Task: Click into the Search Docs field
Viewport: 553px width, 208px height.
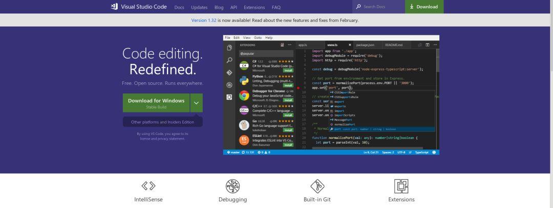Action: click(x=382, y=7)
